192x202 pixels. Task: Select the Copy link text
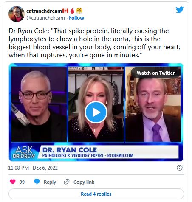(x=84, y=182)
